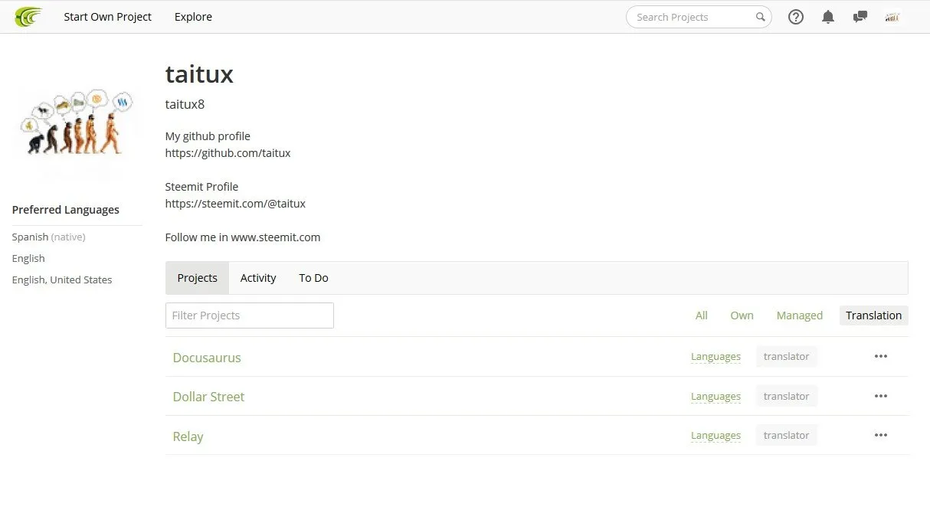Open the Crowdin logo home link

pyautogui.click(x=28, y=16)
